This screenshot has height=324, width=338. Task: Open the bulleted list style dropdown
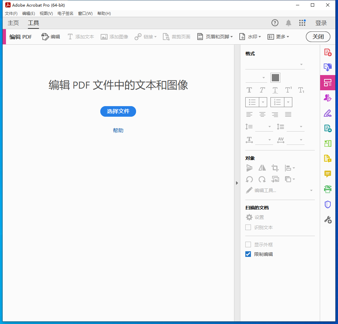(264, 102)
